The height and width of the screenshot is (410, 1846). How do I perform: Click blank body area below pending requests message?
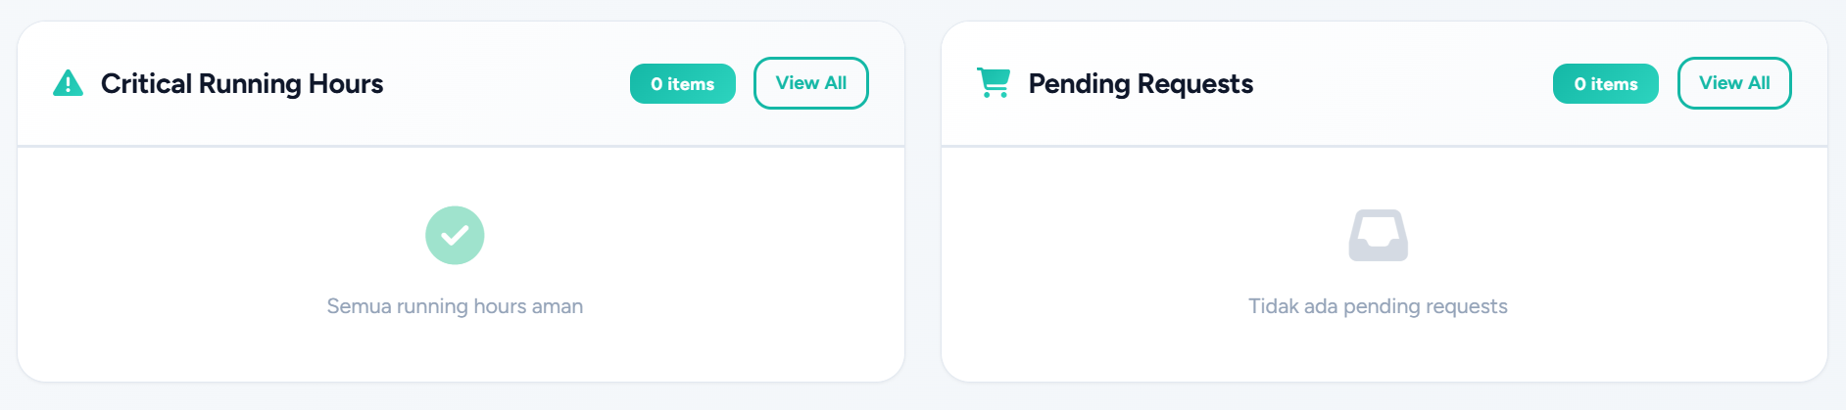tap(1378, 352)
